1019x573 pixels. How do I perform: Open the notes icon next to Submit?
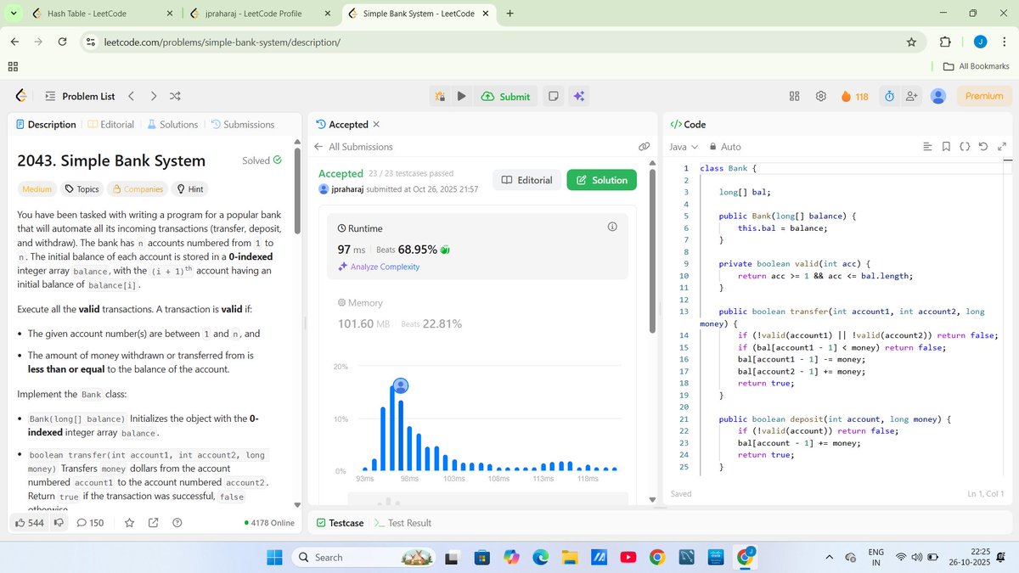coord(553,97)
